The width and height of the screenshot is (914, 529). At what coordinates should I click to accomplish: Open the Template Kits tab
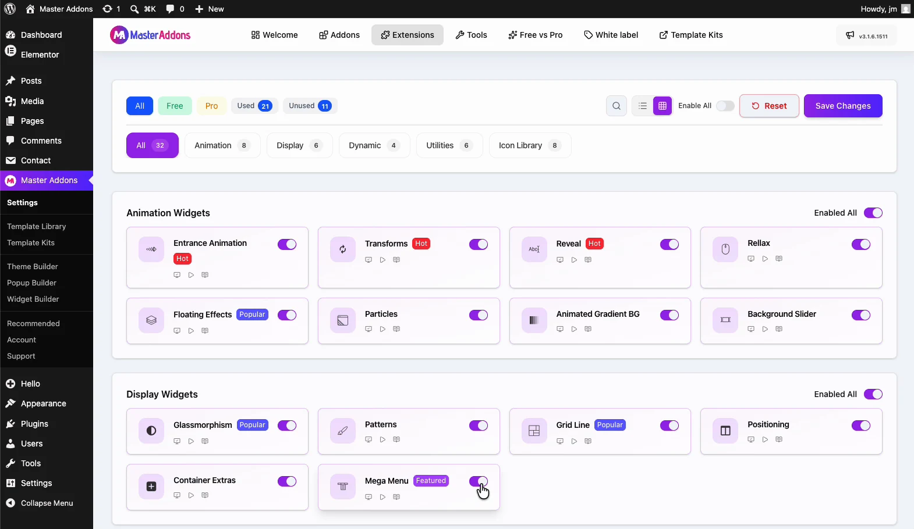point(691,35)
